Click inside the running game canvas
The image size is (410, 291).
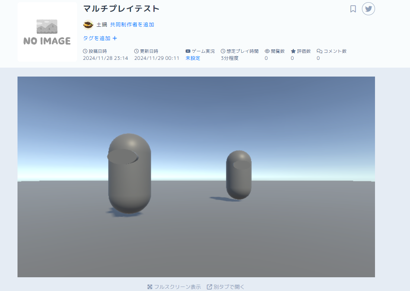point(196,177)
